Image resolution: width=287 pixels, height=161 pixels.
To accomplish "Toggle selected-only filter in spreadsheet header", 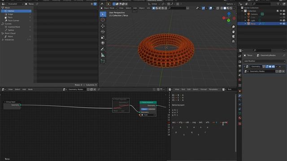I will tap(92, 4).
